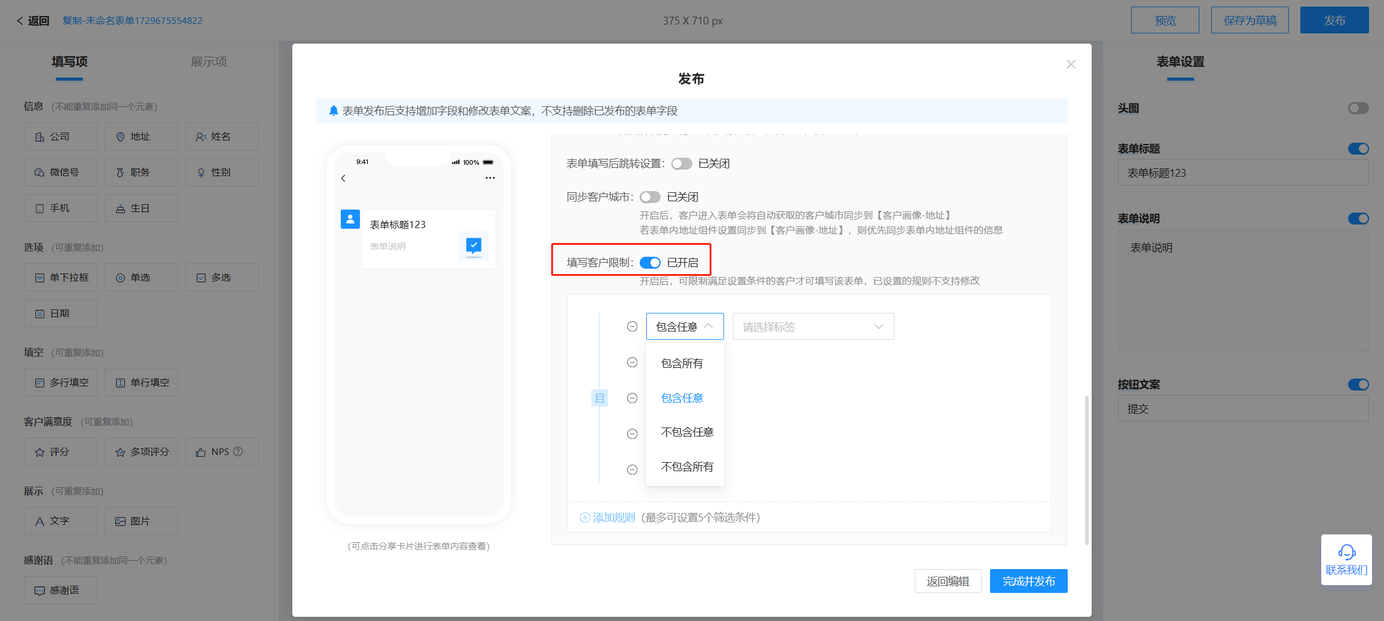Toggle the 表单说明 switch

tap(1358, 219)
